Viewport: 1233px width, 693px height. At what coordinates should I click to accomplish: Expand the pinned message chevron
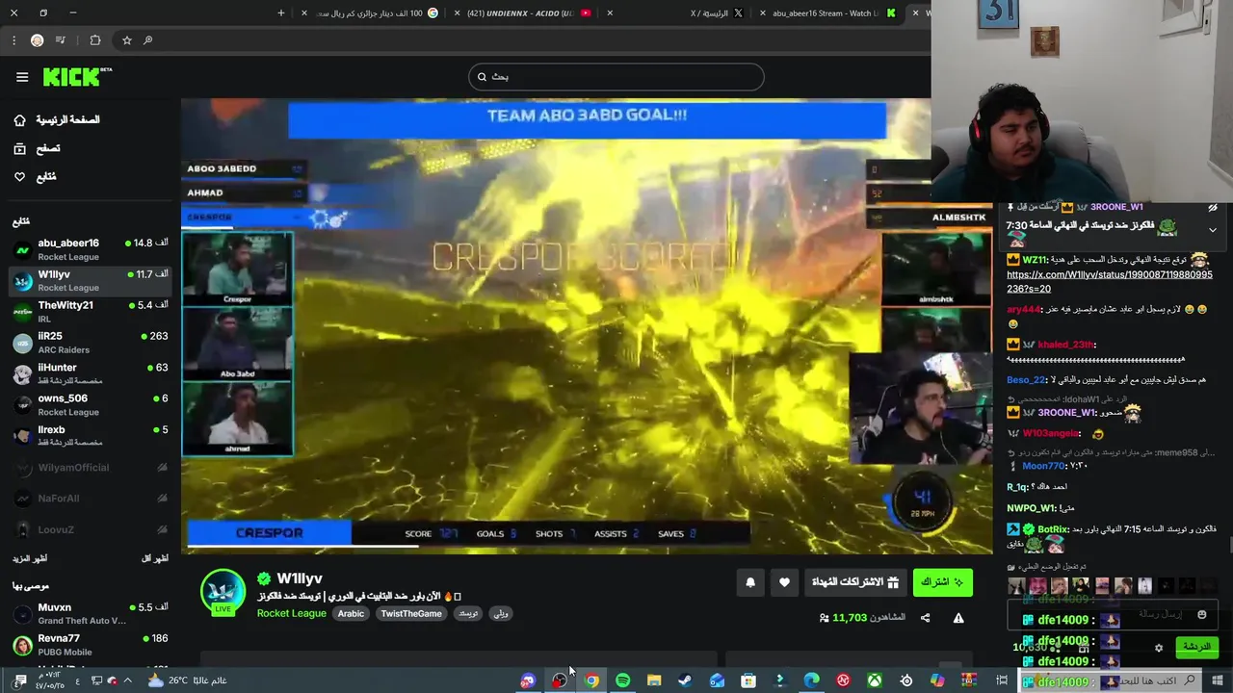tap(1213, 230)
